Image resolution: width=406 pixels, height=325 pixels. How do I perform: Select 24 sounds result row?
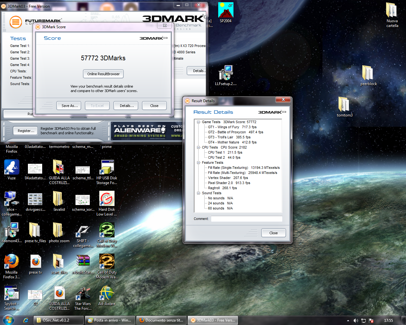[220, 203]
